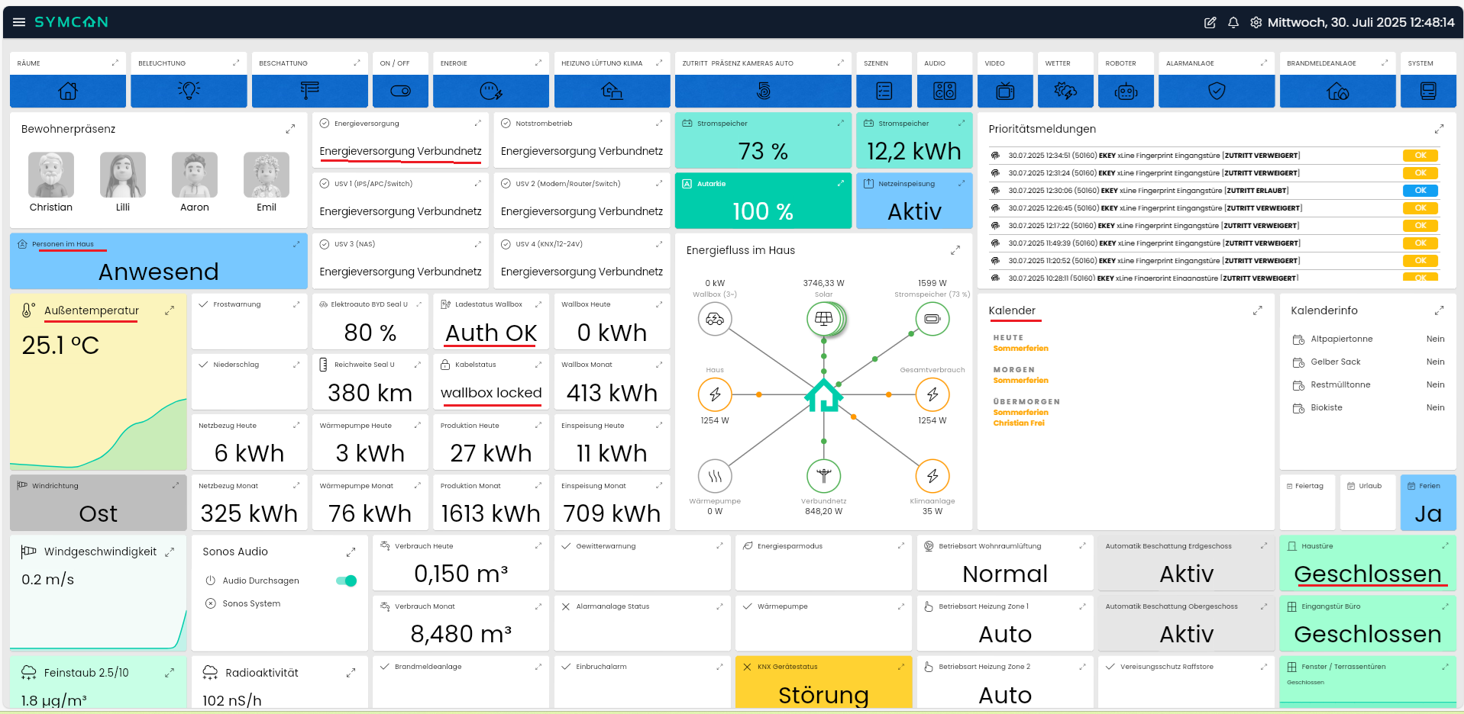Open settings gear in top bar

[x=1256, y=23]
